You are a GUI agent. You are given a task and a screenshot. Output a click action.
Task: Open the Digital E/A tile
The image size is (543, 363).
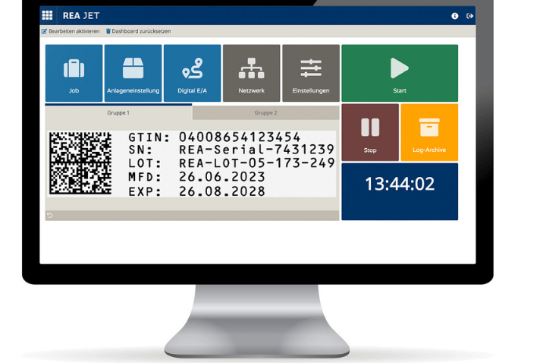point(192,73)
